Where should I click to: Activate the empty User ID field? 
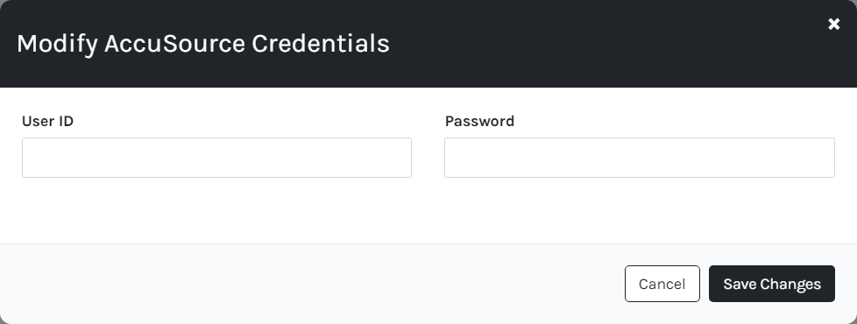[216, 158]
